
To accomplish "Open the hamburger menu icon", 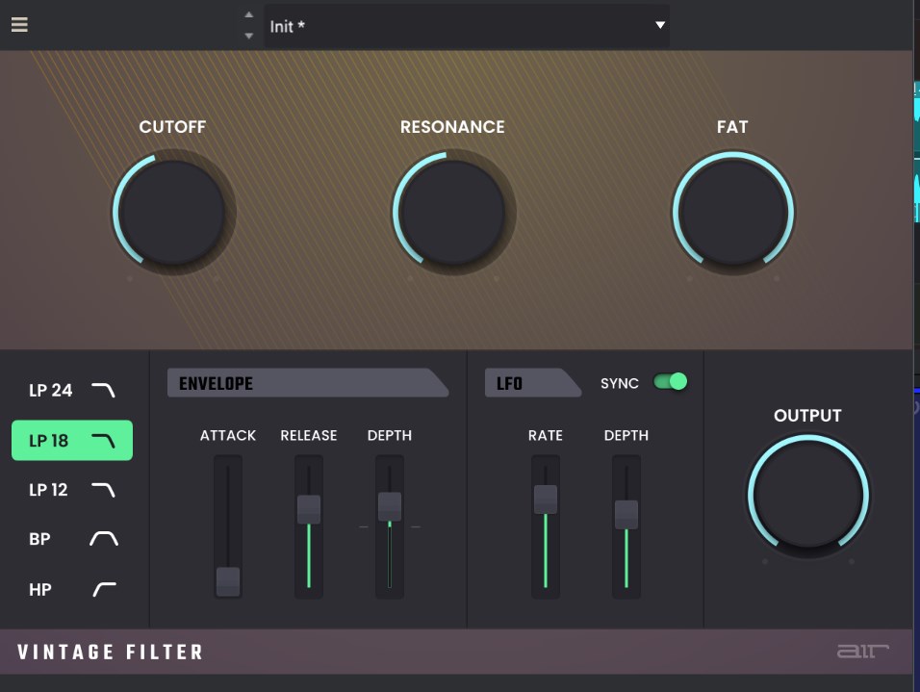I will 19,25.
